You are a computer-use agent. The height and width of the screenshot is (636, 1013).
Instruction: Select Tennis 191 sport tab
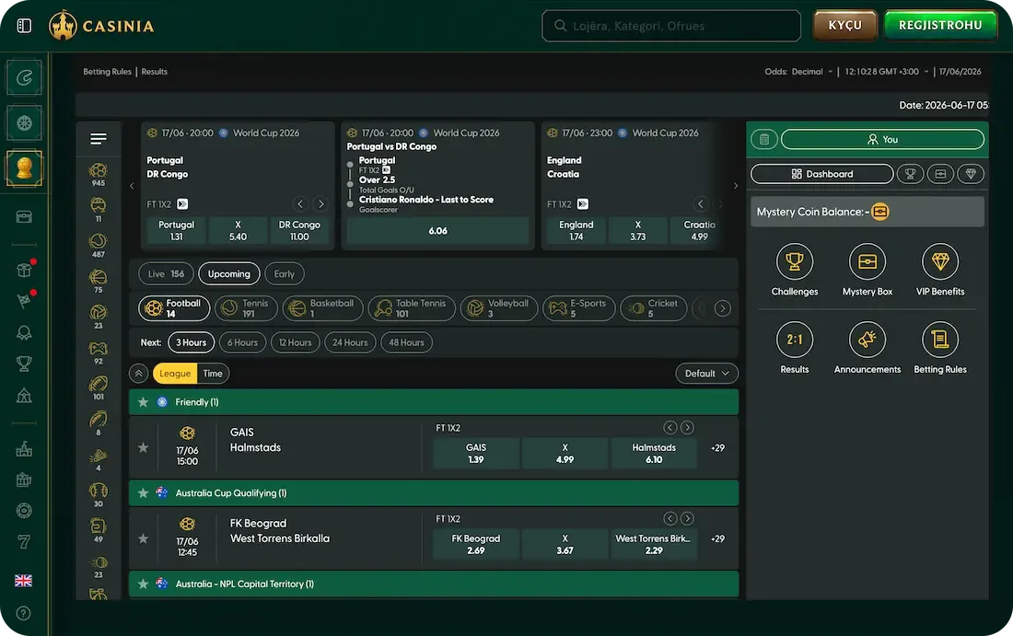tap(246, 308)
